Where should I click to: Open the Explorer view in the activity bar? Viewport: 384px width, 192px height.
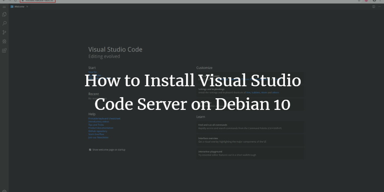4,15
